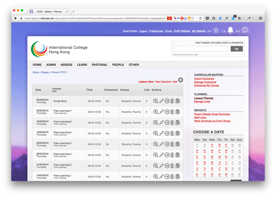276x197 pixels.
Task: Open the Year Overview link
Action: tap(163, 82)
